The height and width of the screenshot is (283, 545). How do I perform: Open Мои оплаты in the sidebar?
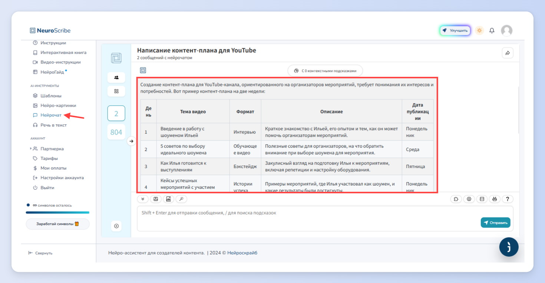point(50,168)
